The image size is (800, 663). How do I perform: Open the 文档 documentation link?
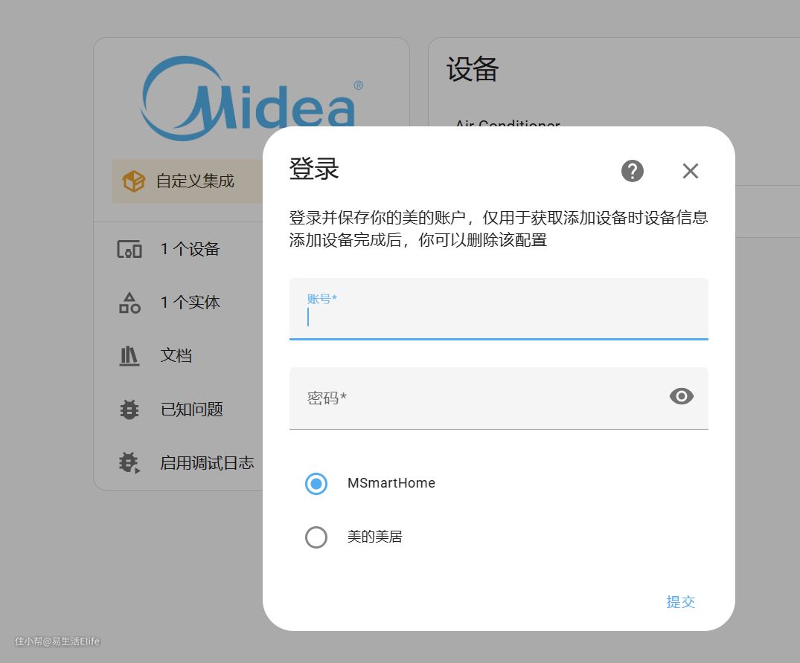[x=176, y=356]
